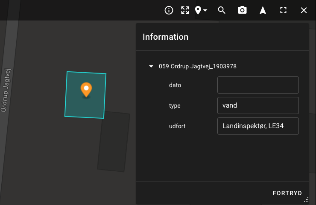316x205 pixels.
Task: Click the FORTRYD button
Action: pyautogui.click(x=287, y=193)
